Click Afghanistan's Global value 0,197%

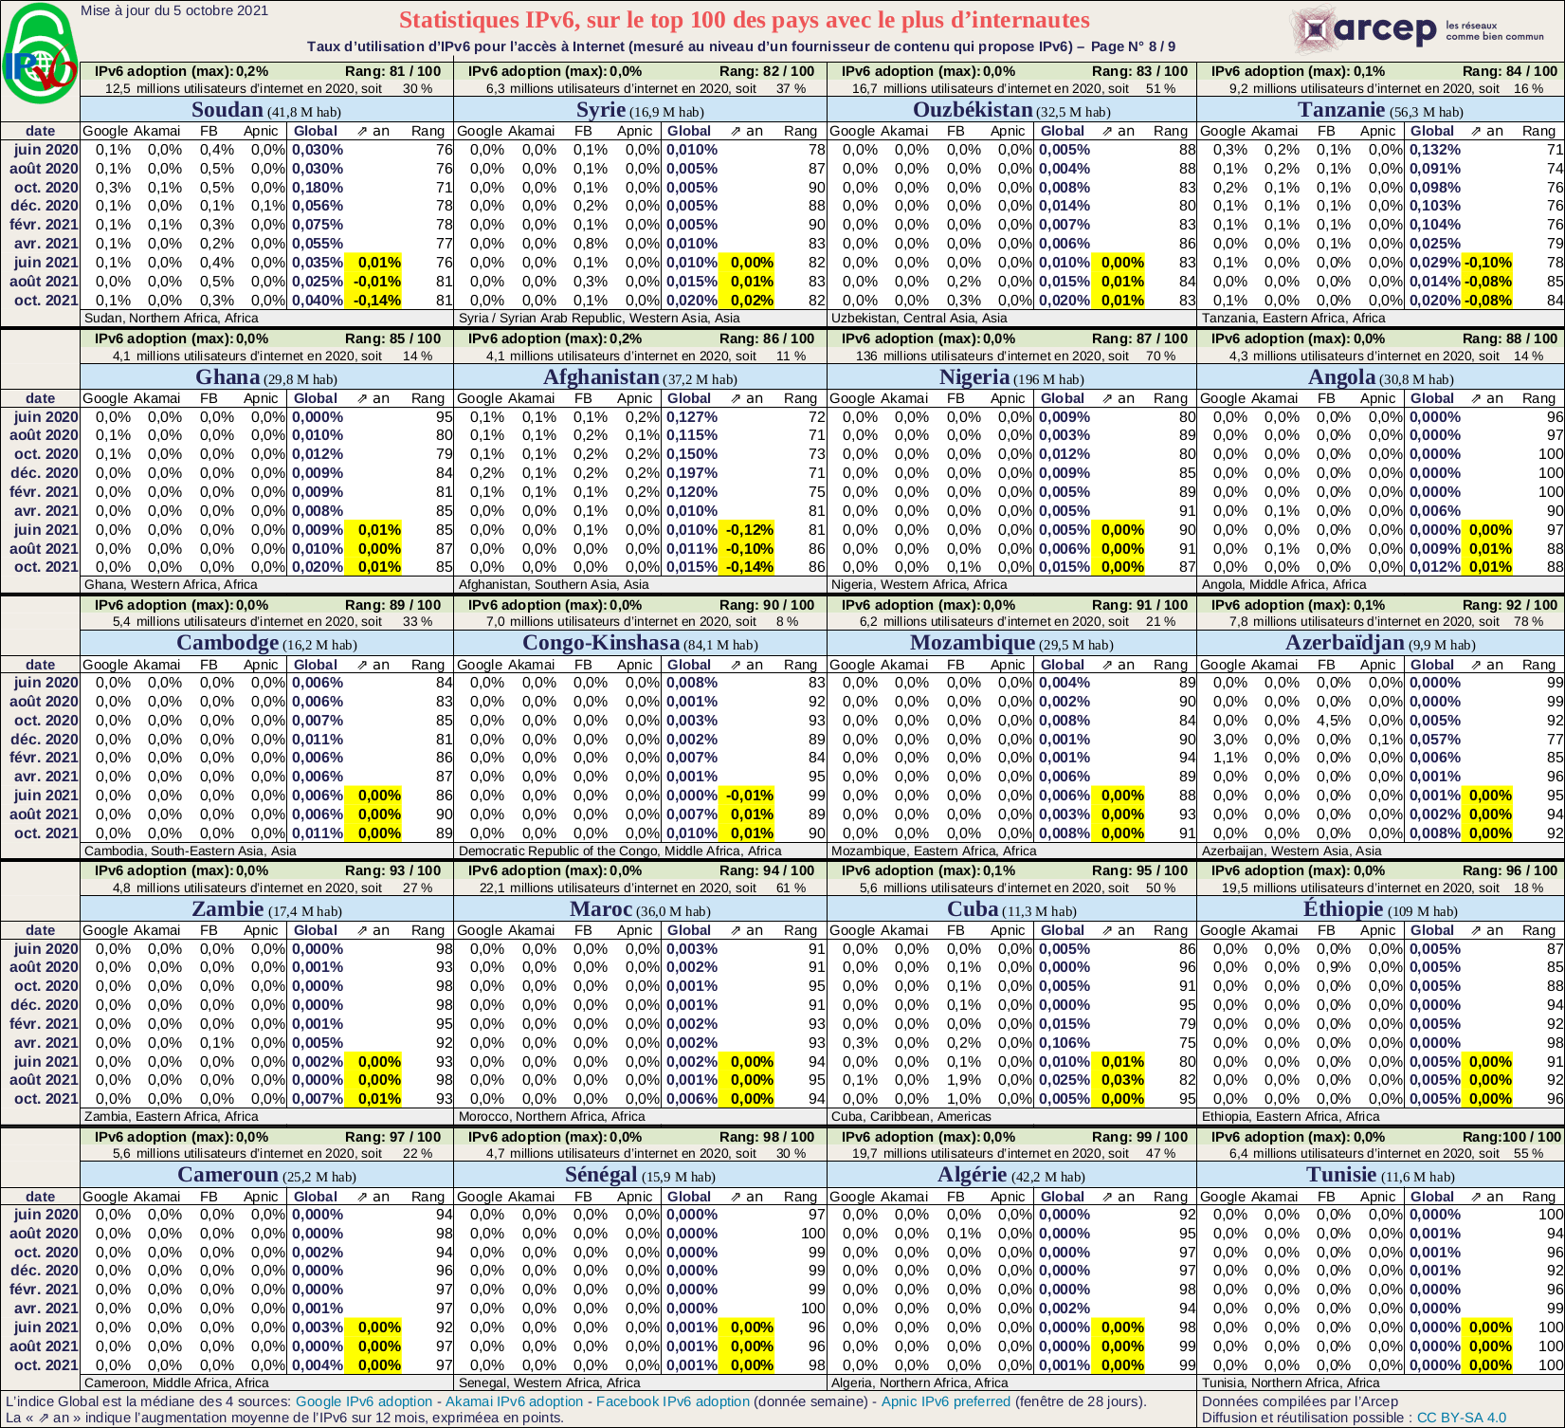click(692, 473)
